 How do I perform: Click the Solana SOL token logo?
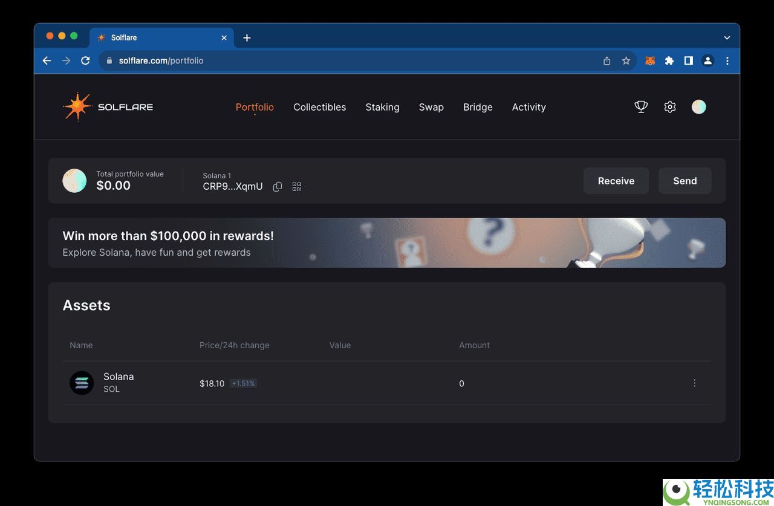tap(82, 383)
